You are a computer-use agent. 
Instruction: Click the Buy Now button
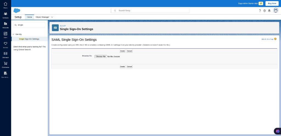(x=272, y=3)
